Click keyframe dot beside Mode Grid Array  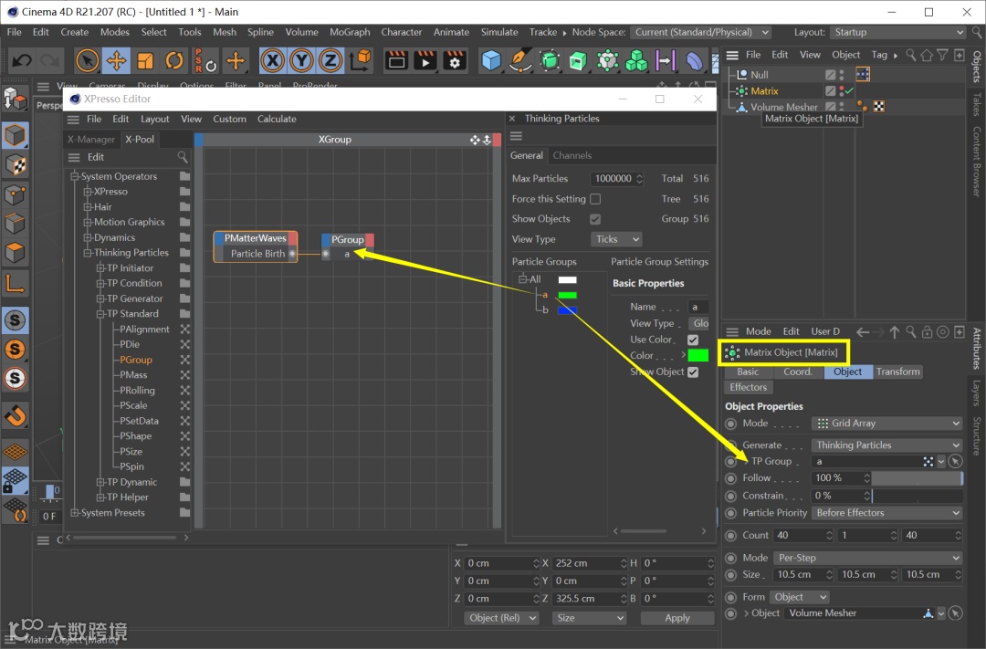(x=730, y=424)
